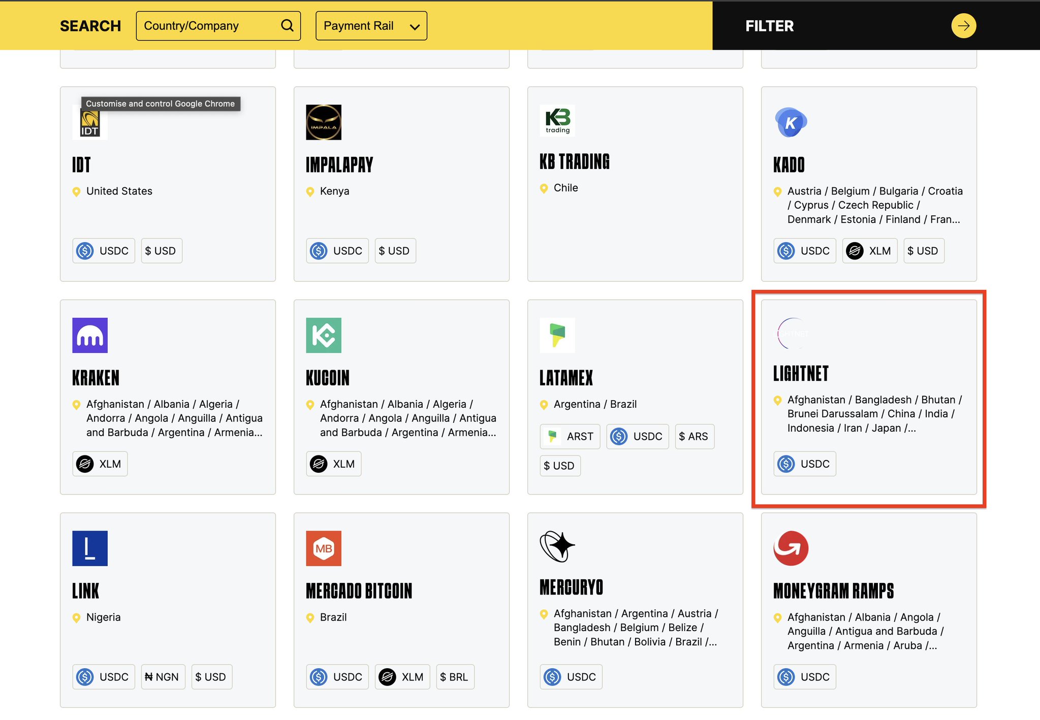Click the FILTER label in black bar
This screenshot has width=1040, height=720.
click(x=769, y=26)
